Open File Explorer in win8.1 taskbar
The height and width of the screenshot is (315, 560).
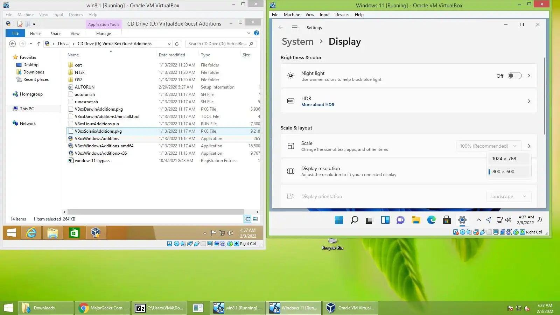pyautogui.click(x=52, y=233)
